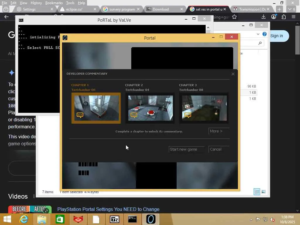Click the network tray icon

coord(265,219)
